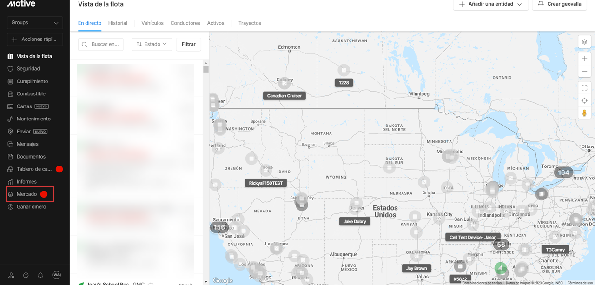
Task: Click the Buscar search field
Action: (x=101, y=44)
